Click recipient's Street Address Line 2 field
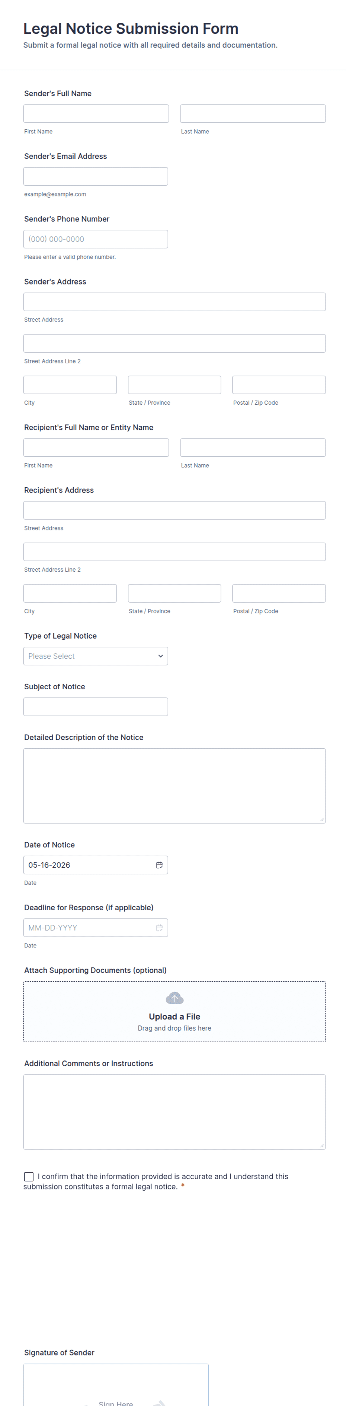This screenshot has height=1406, width=346. coord(174,552)
